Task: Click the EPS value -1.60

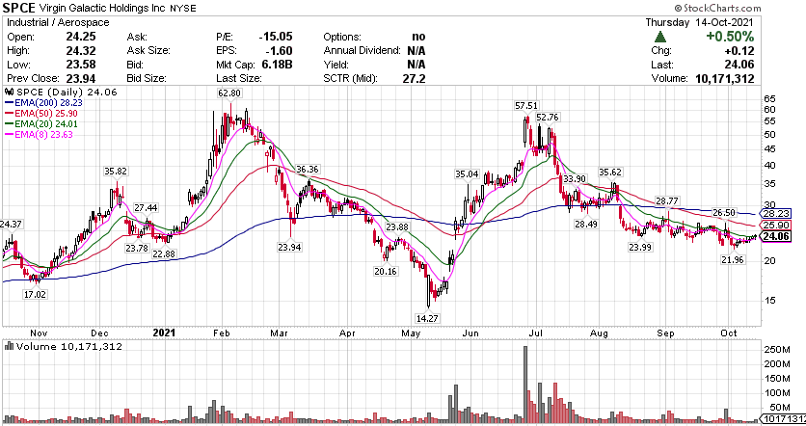Action: [279, 50]
